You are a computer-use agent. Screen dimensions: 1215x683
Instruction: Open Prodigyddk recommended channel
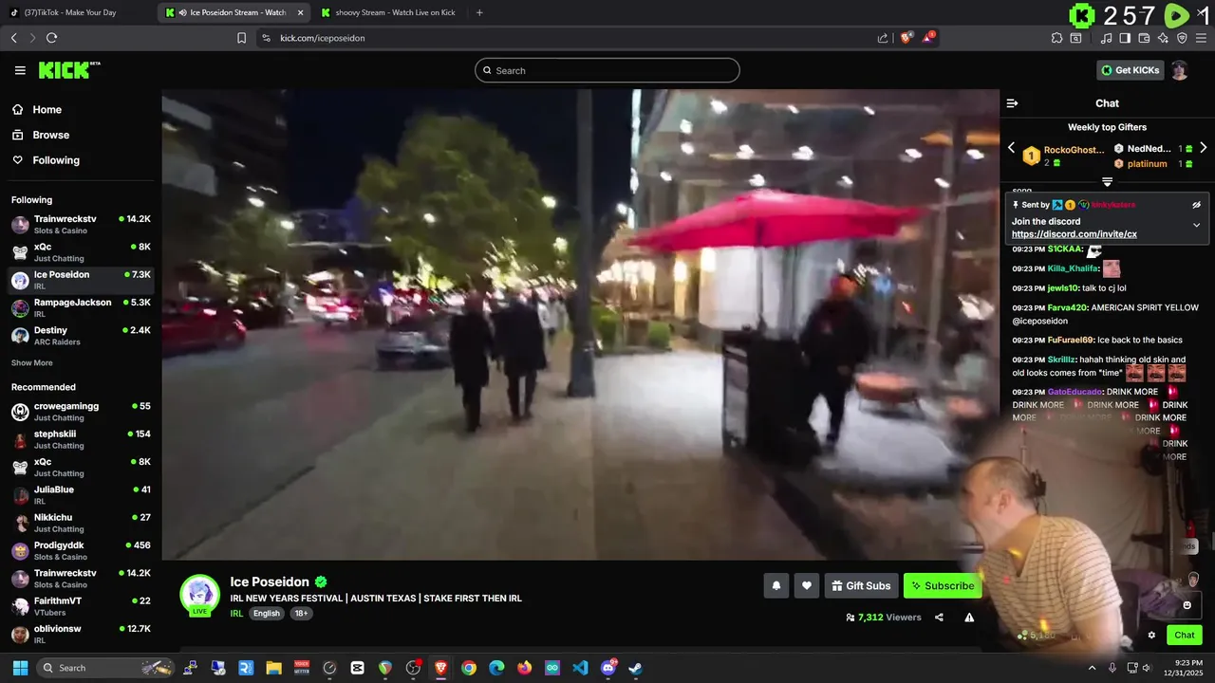coord(81,550)
